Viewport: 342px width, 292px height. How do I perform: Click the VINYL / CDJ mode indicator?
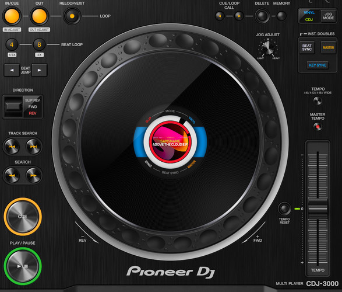tap(309, 16)
